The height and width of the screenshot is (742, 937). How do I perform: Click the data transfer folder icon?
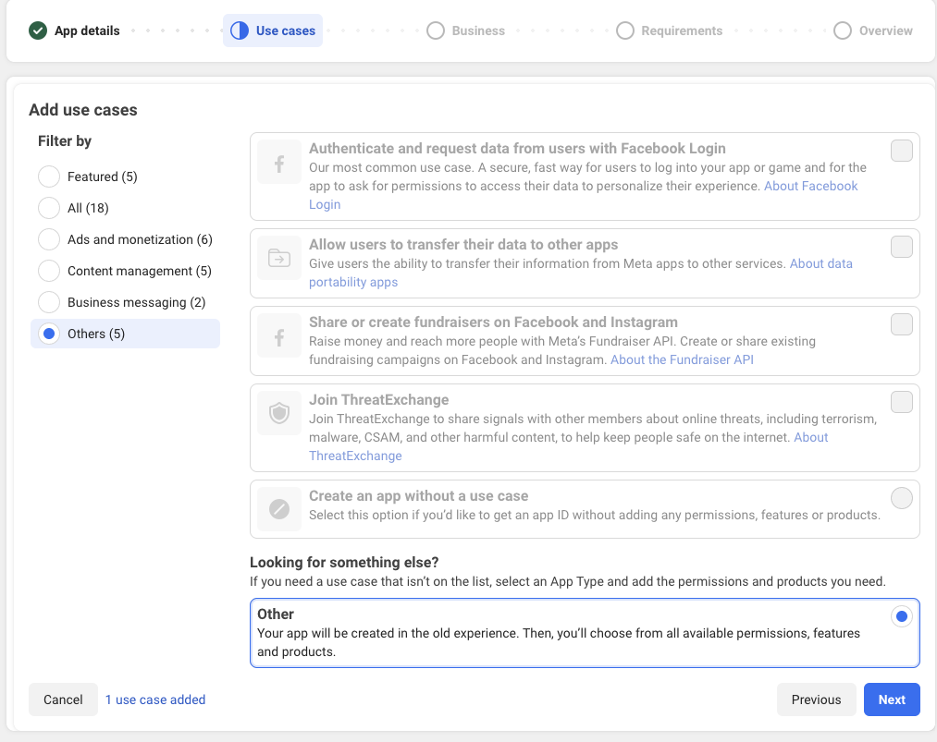pos(279,259)
